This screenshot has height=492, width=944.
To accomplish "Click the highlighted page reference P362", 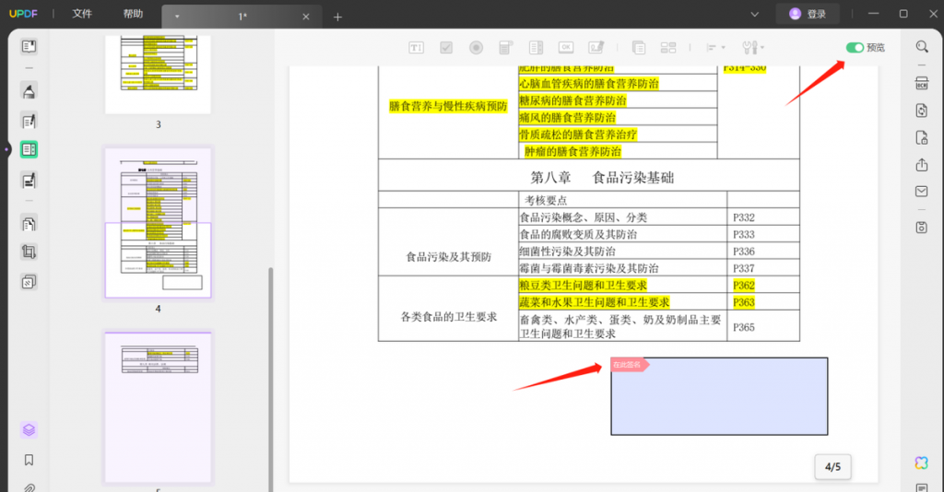I will 744,285.
